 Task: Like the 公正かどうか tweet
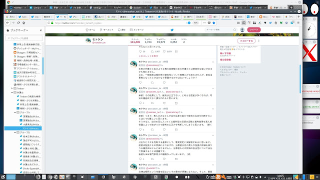click(164, 159)
